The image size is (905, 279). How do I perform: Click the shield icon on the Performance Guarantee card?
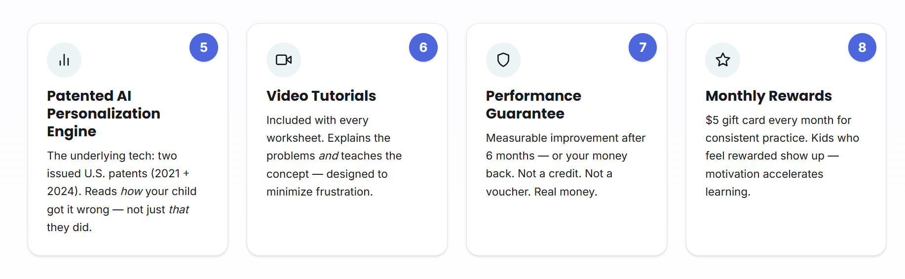pyautogui.click(x=503, y=60)
